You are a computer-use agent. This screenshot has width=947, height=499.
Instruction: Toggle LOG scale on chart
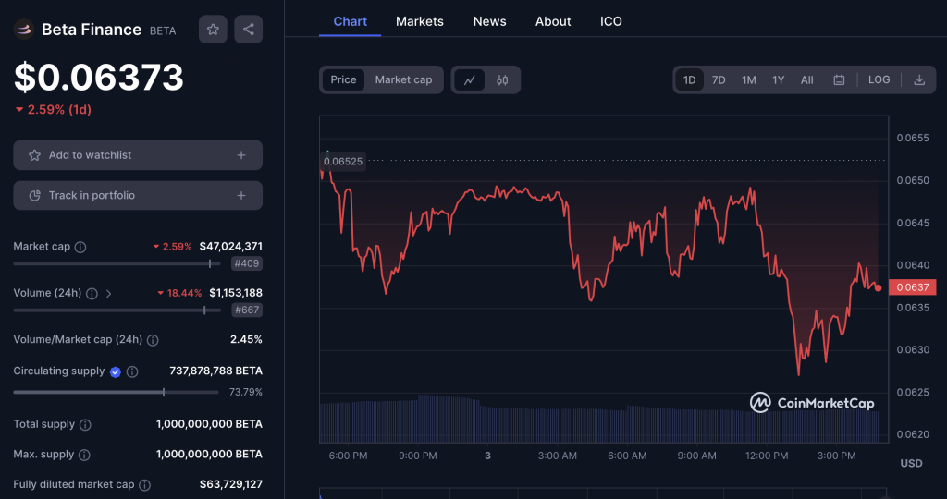(879, 79)
